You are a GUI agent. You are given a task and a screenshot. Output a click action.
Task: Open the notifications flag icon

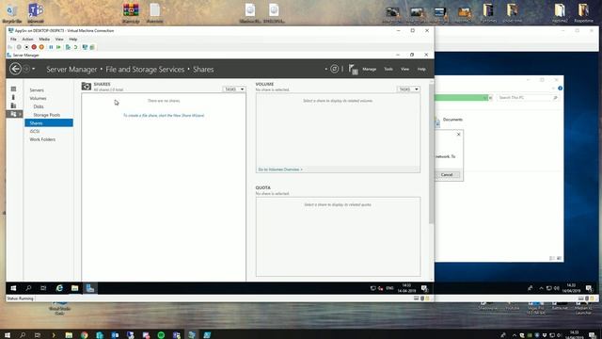click(353, 69)
